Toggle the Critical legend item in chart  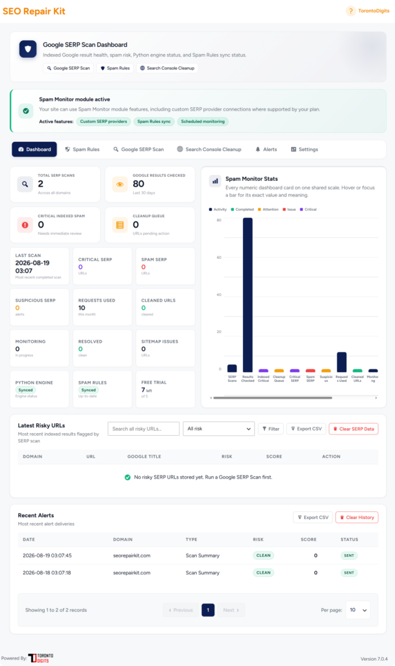pyautogui.click(x=308, y=209)
